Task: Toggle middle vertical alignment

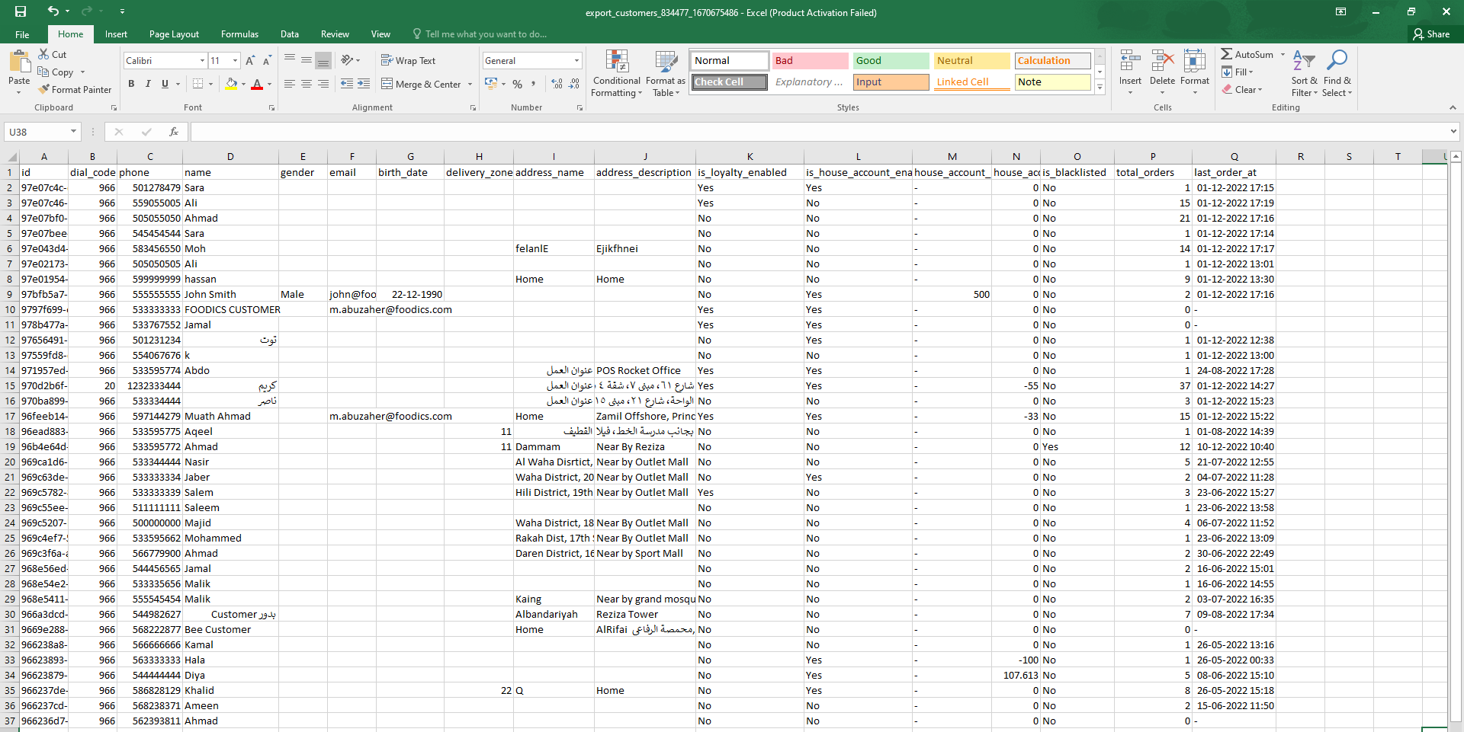Action: pyautogui.click(x=307, y=60)
